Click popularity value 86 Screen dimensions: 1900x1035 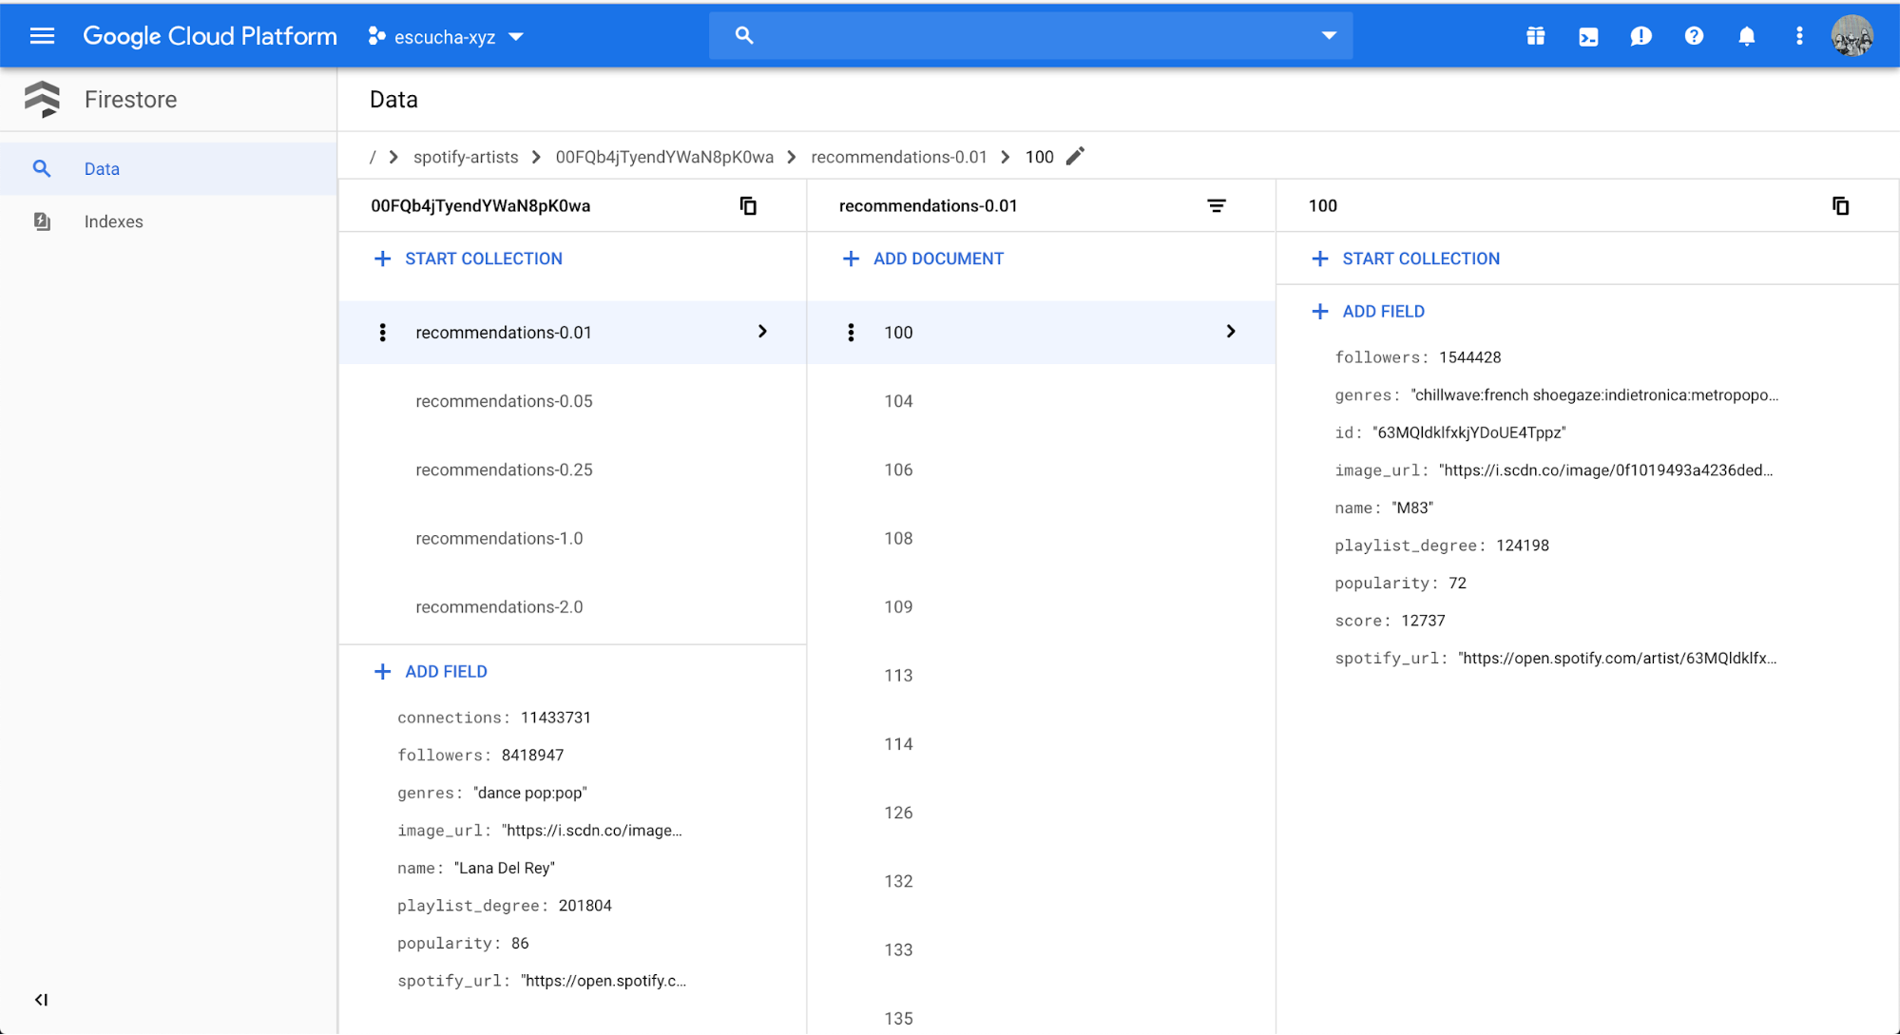pyautogui.click(x=520, y=944)
